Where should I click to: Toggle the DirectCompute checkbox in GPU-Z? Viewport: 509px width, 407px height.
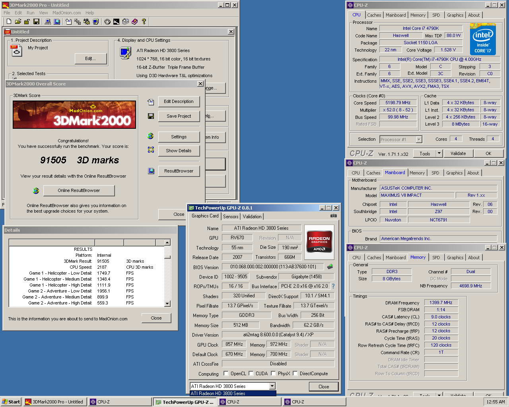[x=295, y=374]
